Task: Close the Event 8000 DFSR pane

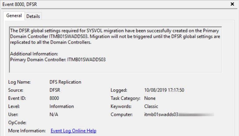Action: tap(232, 4)
